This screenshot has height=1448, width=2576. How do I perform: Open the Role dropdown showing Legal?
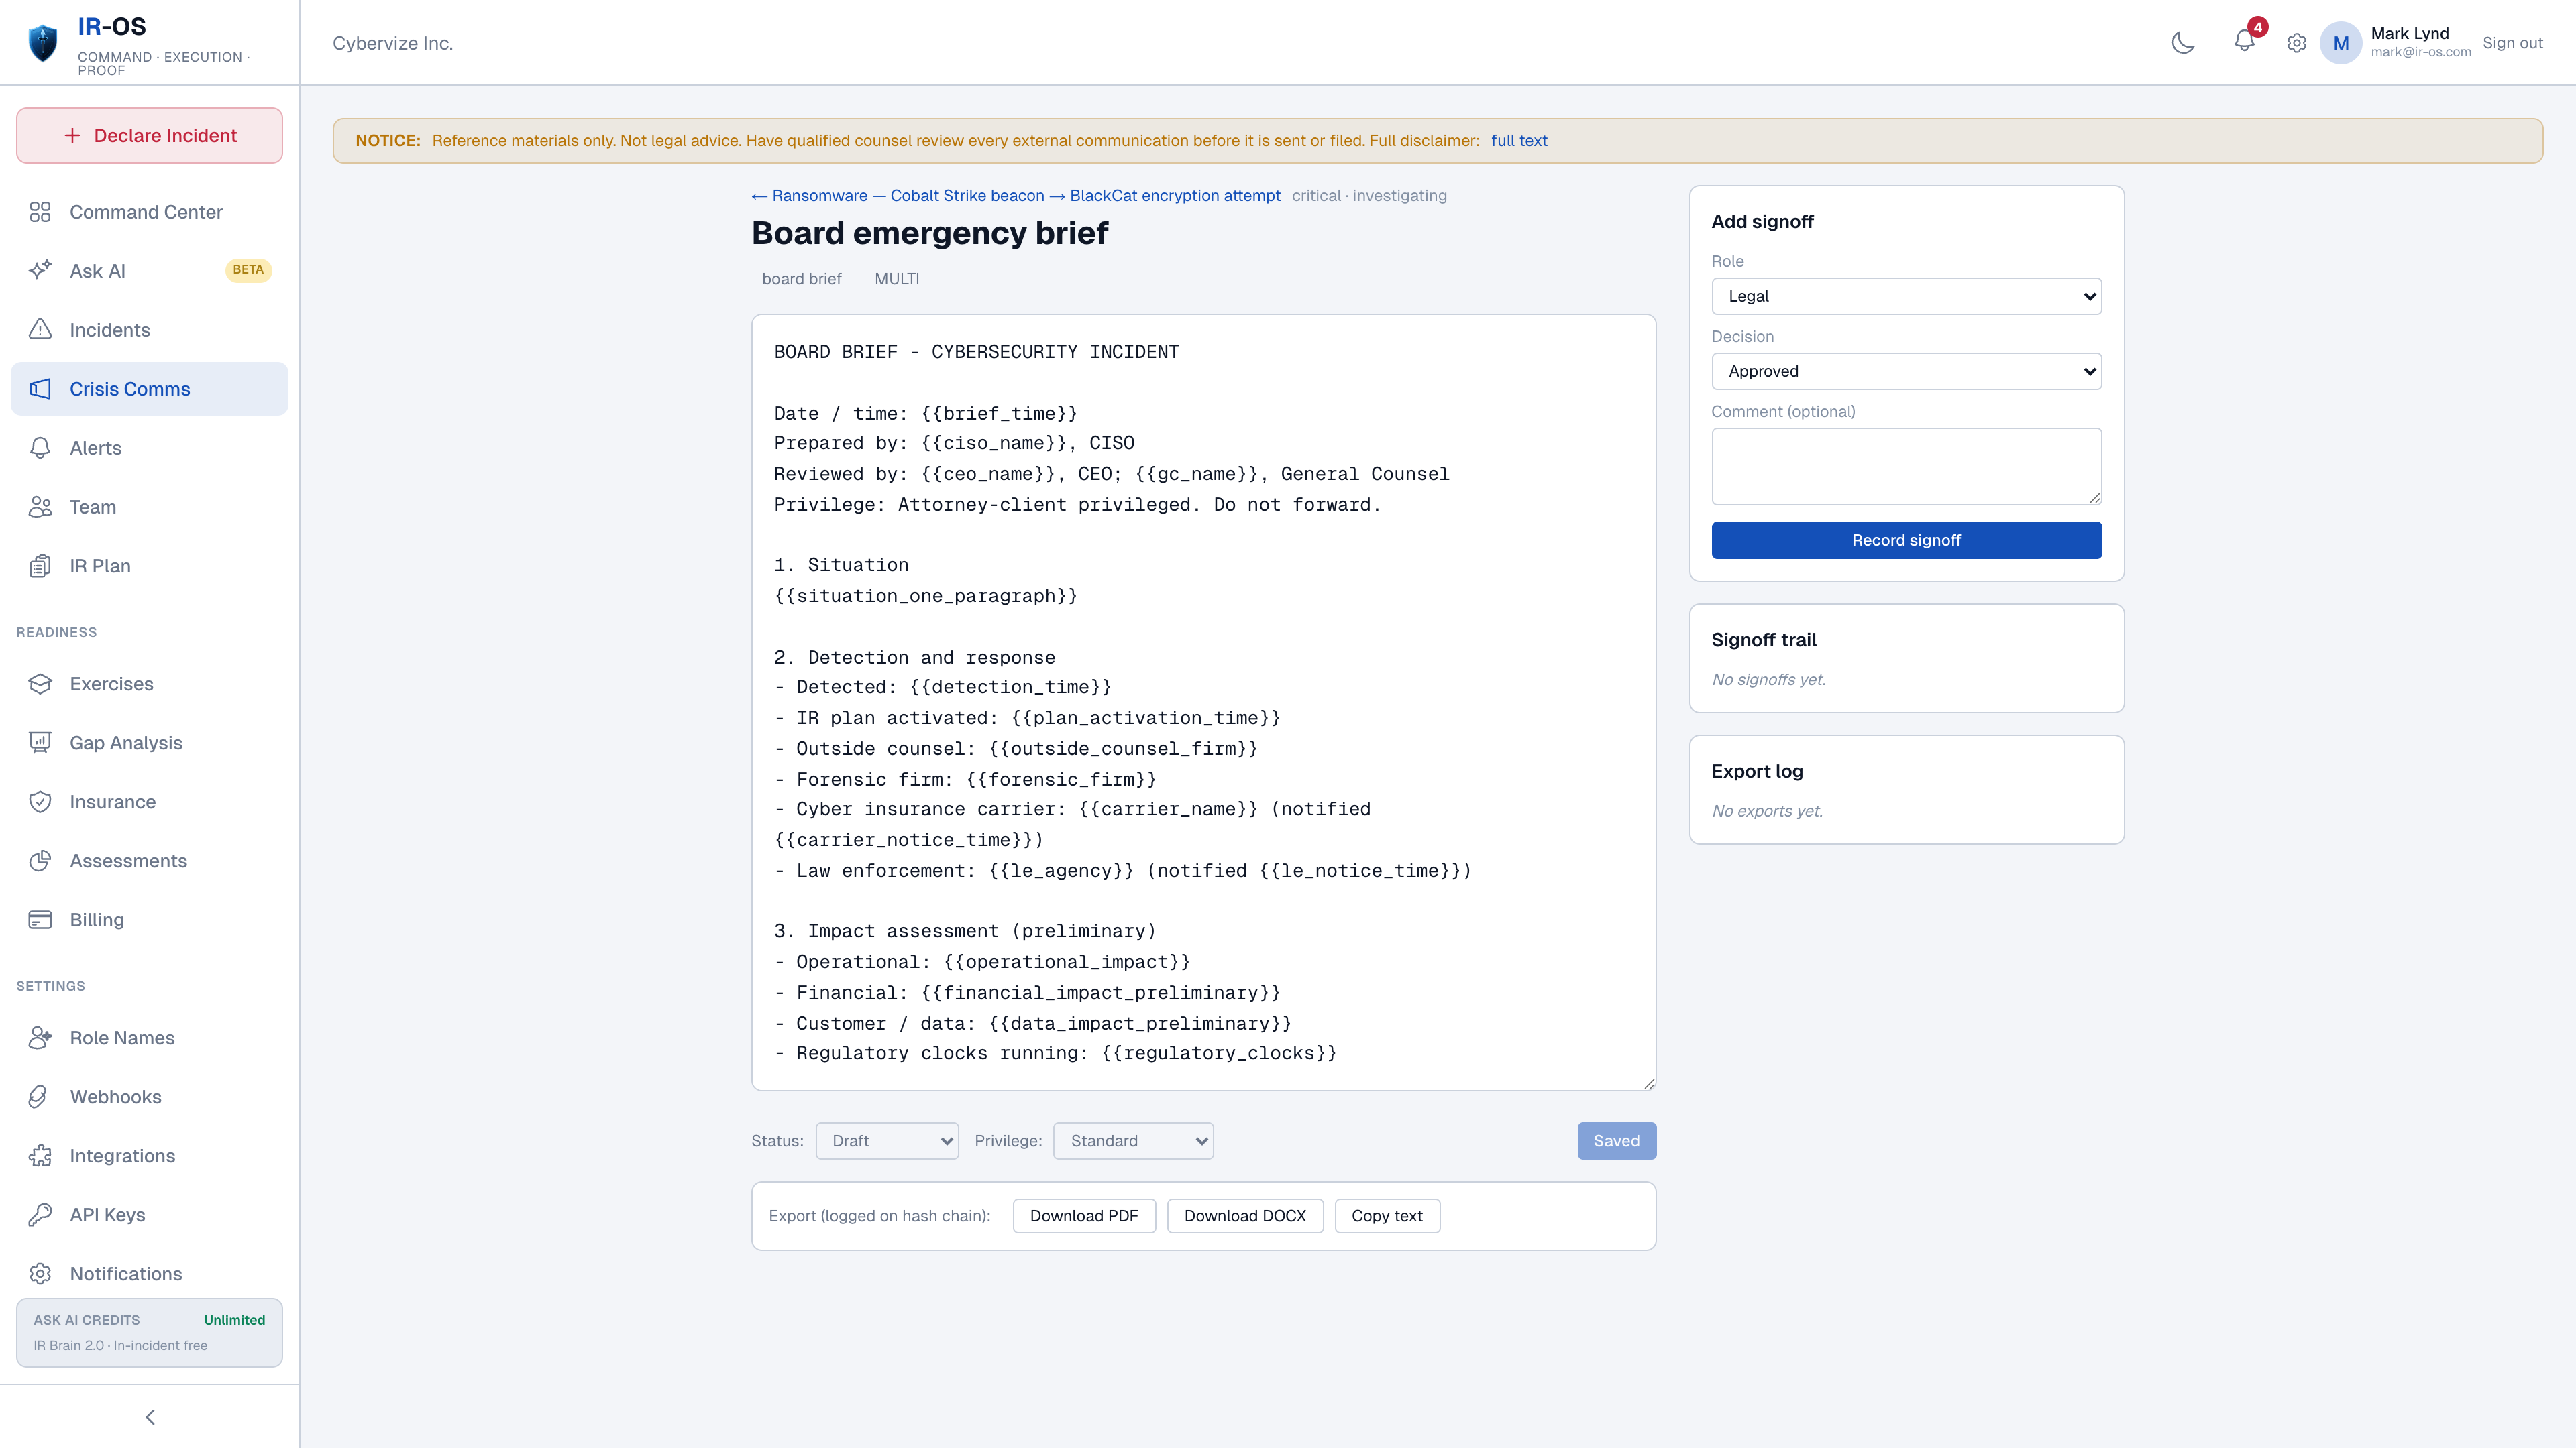[x=1906, y=296]
